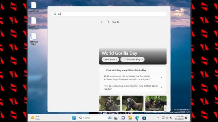
Task: Click the Sep 24 date label
Action: (x=116, y=22)
